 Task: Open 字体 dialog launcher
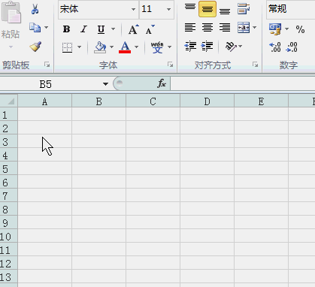[170, 65]
